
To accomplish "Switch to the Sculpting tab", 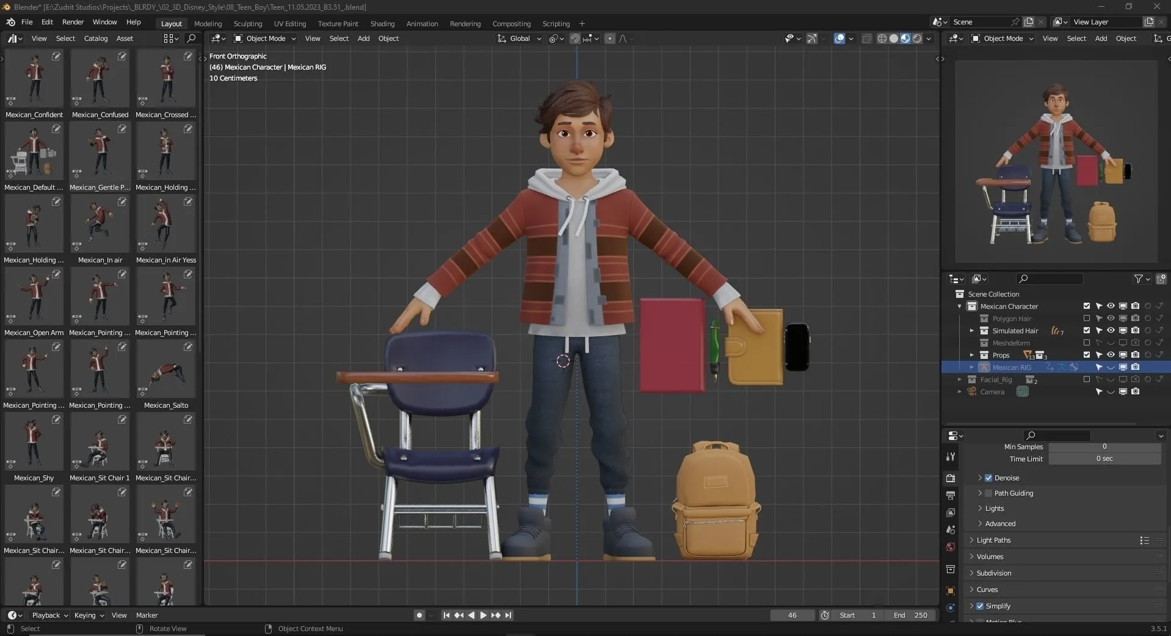I will click(x=248, y=24).
